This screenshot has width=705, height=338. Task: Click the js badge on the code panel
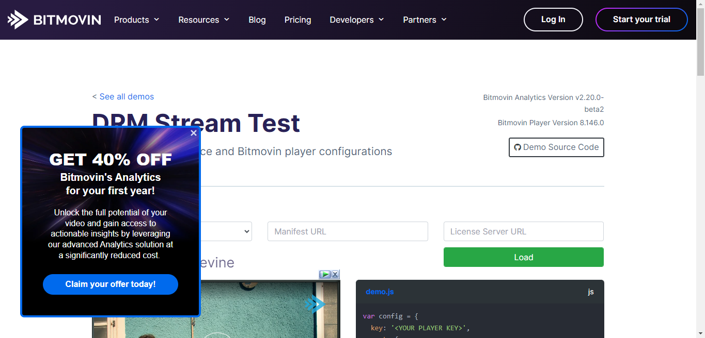point(590,292)
